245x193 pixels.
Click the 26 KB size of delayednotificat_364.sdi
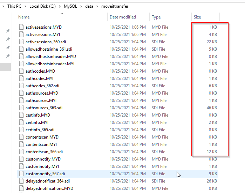coord(212,181)
